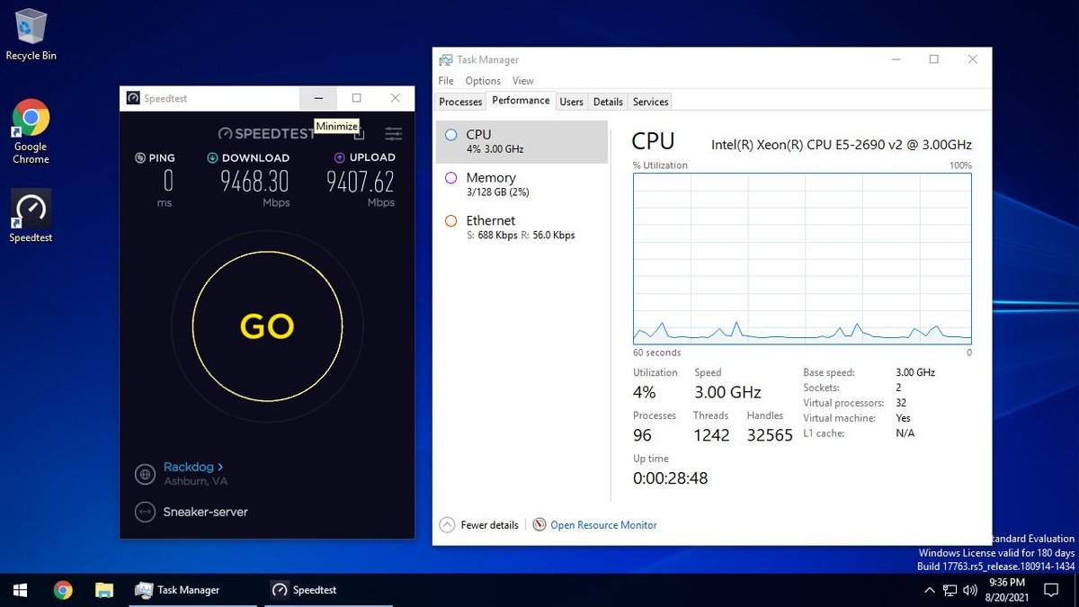Screen dimensions: 1079x607
Task: Click the orange circle icon next to Ethernet
Action: click(450, 221)
